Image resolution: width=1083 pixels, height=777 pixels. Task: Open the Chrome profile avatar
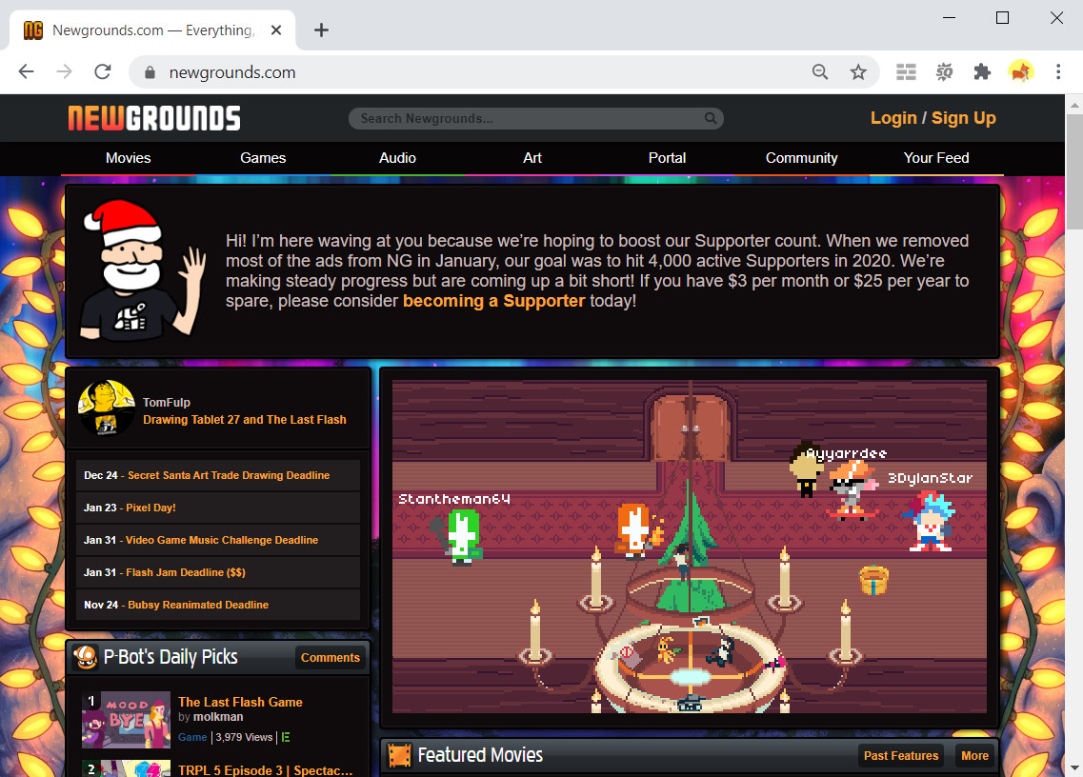click(1020, 71)
